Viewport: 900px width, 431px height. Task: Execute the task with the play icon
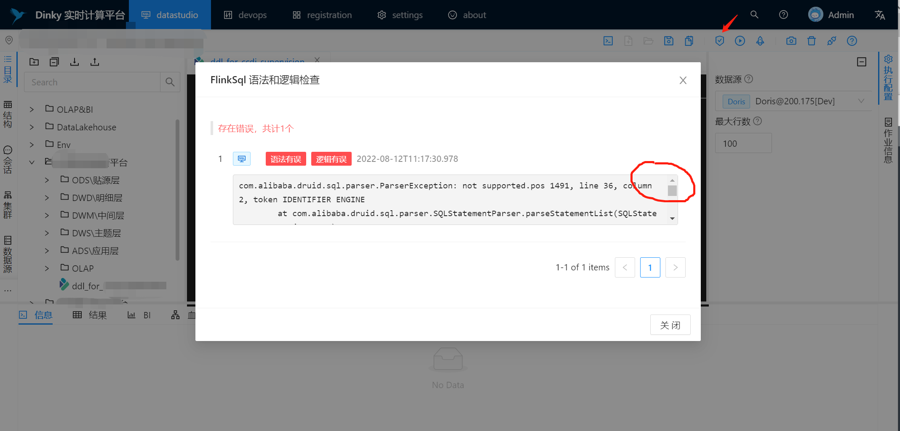[740, 41]
